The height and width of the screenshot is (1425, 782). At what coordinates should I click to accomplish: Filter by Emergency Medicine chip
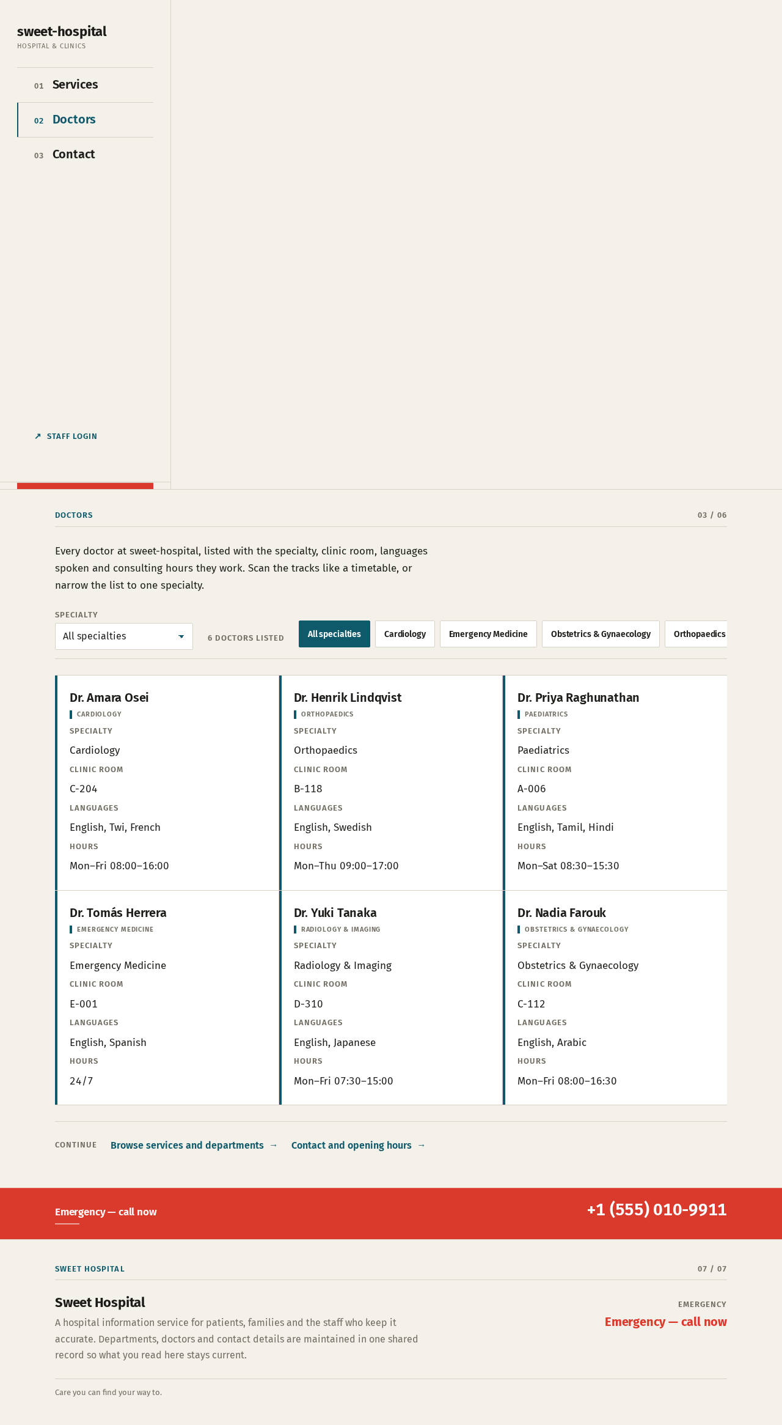(488, 634)
